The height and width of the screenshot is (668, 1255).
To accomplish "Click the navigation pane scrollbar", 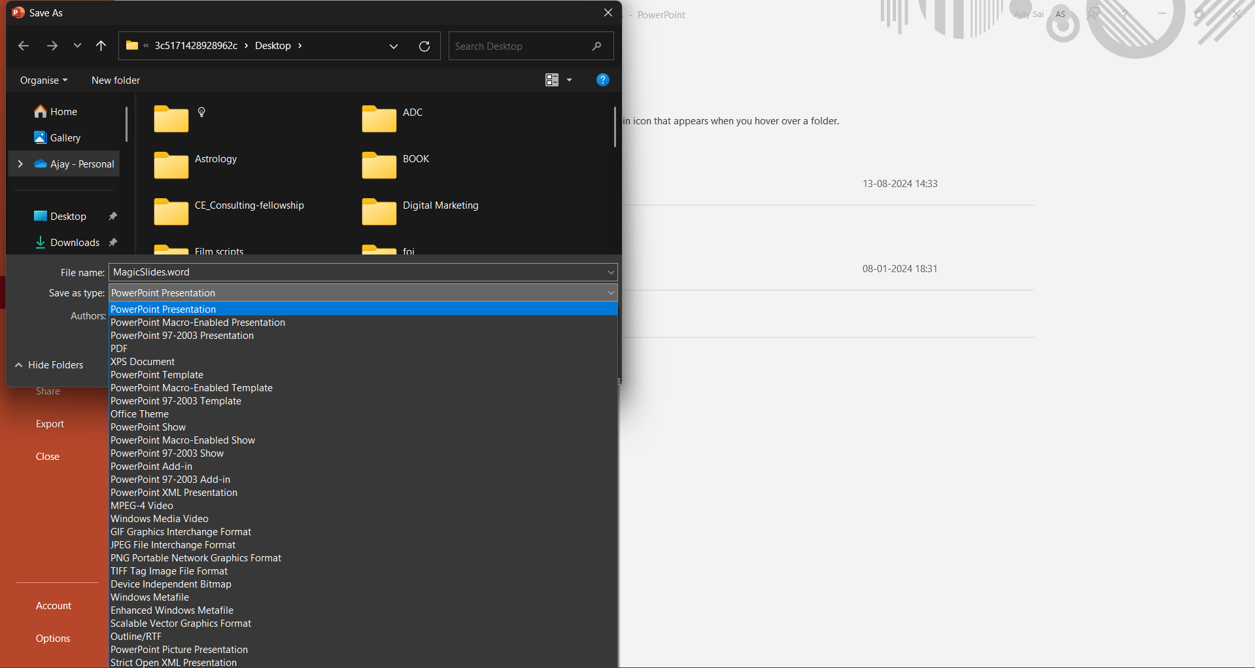I will (x=126, y=125).
